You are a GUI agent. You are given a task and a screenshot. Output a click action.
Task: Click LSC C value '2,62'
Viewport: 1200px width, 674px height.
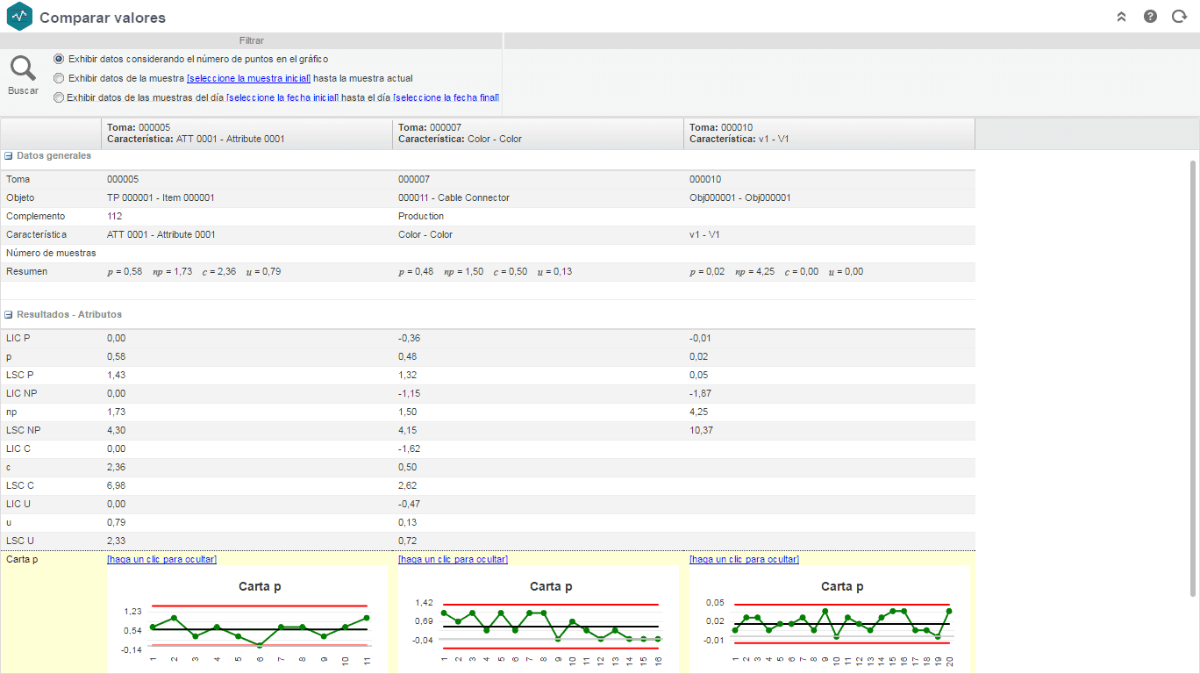point(408,485)
